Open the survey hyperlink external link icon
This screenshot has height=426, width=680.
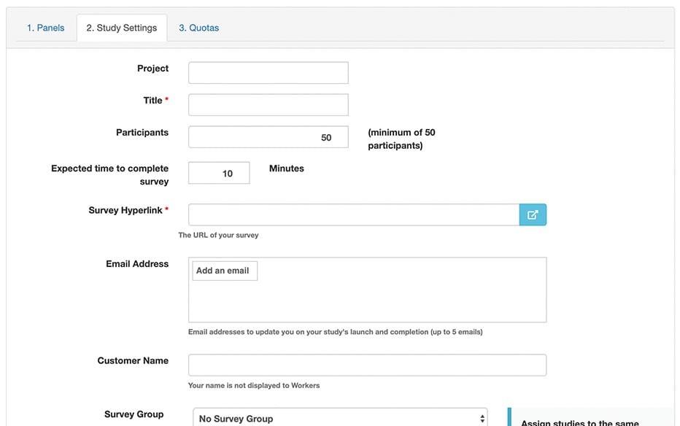point(533,214)
